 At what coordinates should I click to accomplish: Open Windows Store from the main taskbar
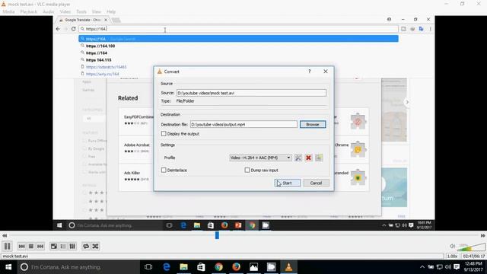201,267
